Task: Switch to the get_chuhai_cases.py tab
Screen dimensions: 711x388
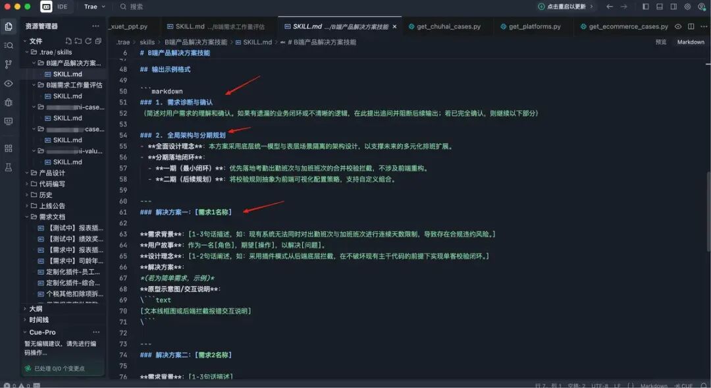Action: pos(444,26)
